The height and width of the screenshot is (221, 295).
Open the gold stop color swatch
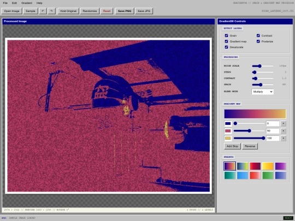point(228,138)
